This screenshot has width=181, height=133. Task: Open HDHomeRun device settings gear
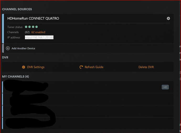pyautogui.click(x=168, y=18)
